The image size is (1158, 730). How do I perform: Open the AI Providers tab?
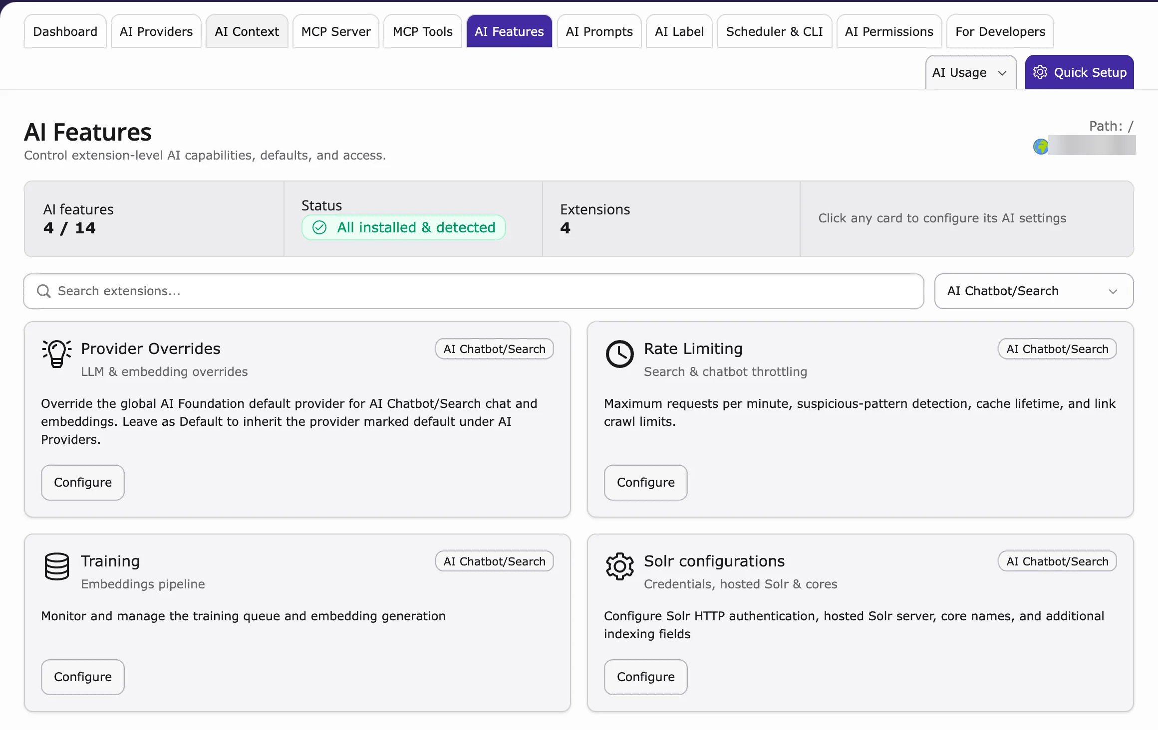(156, 31)
